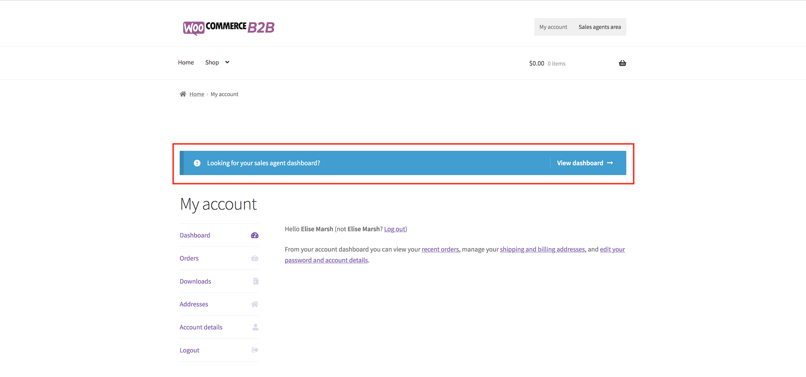Click the Addresses house icon

254,304
